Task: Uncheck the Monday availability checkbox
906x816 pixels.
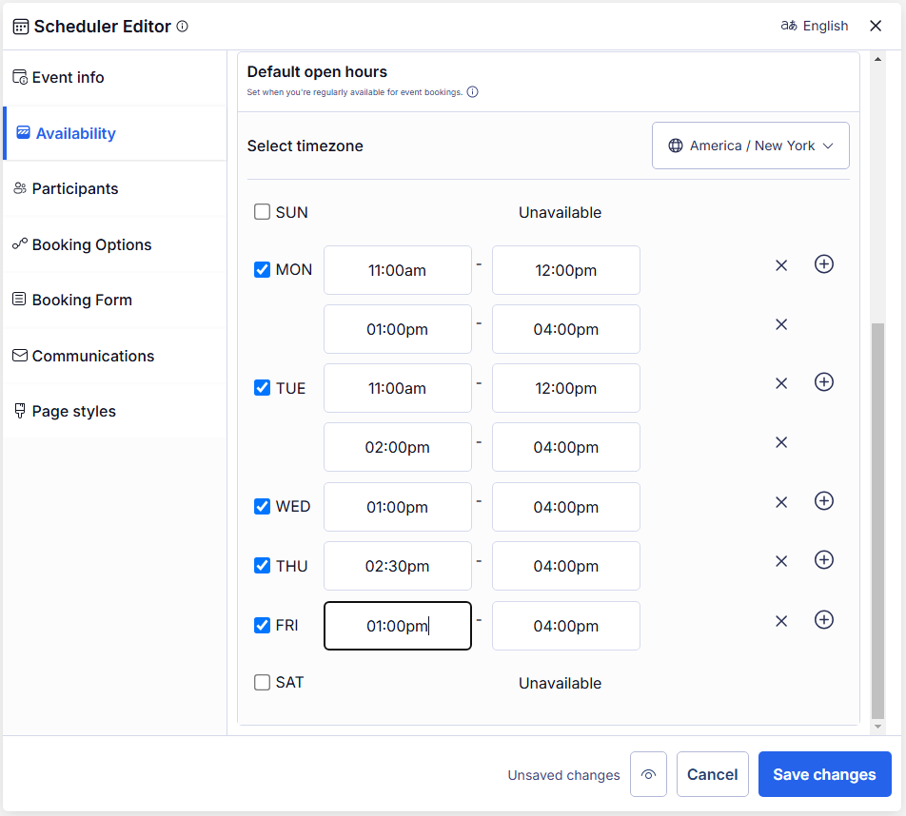Action: tap(263, 270)
